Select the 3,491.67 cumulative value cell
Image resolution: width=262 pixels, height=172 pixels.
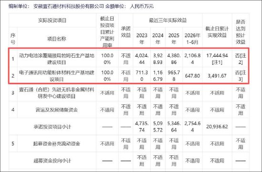point(217,76)
